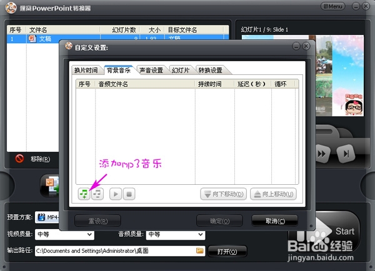Stop the background audio playback
375x271 pixels.
129,194
